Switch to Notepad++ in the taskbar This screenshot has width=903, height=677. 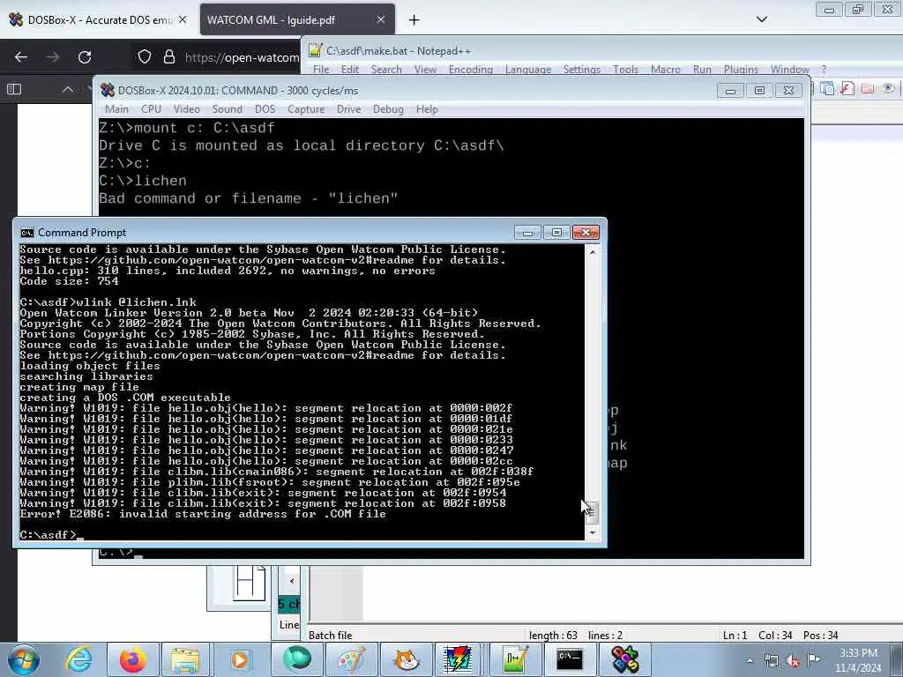pyautogui.click(x=514, y=659)
